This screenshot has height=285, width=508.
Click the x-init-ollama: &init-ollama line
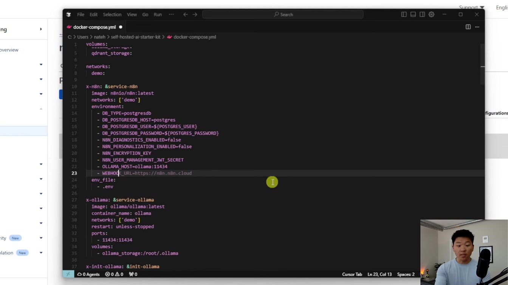coord(122,267)
